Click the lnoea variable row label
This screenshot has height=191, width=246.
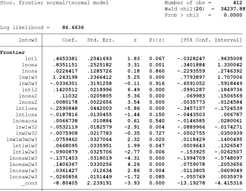point(29,65)
